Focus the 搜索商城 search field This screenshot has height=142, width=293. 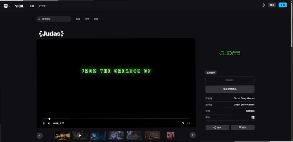click(x=53, y=19)
